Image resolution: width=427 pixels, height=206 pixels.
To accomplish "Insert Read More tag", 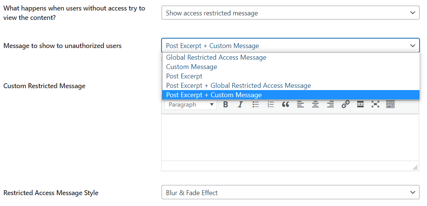I will 360,104.
